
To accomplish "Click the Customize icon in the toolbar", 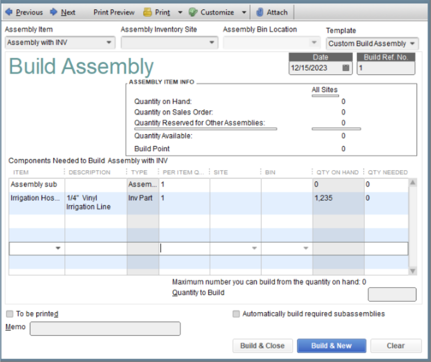I will point(193,11).
